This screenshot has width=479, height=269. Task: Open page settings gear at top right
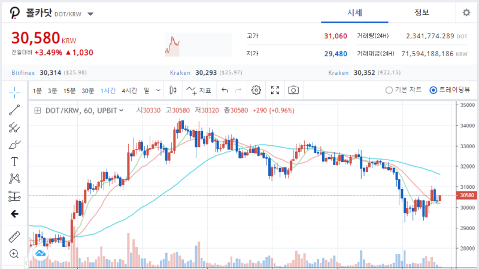466,13
